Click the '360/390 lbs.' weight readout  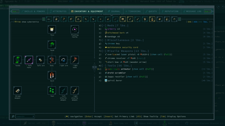pos(201,22)
